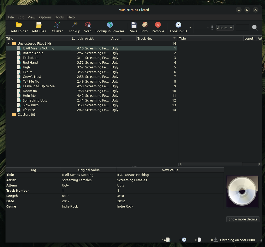The image size is (265, 247).
Task: Select the track Extinction
Action: click(31, 58)
